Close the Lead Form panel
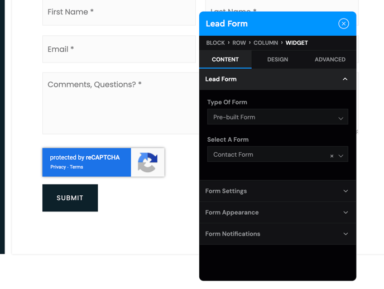 (344, 24)
